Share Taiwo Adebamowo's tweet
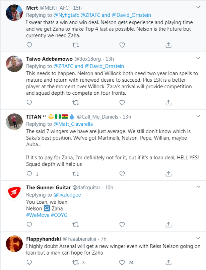Screen dimensions: 206x270 tap(169, 102)
